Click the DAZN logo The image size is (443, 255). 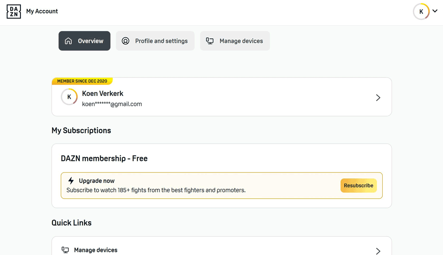[x=14, y=11]
